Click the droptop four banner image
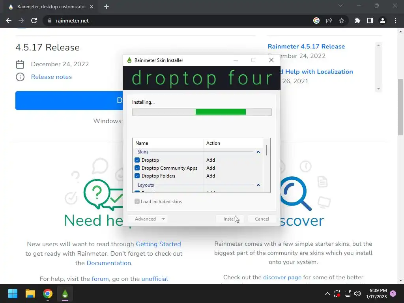This screenshot has width=404, height=303. pos(202,78)
